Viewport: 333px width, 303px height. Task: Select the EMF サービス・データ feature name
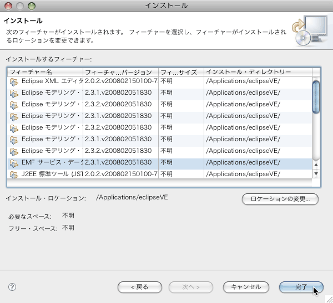coord(52,163)
